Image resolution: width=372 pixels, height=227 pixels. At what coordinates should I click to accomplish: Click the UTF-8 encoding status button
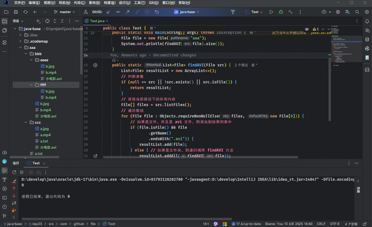coord(335,224)
